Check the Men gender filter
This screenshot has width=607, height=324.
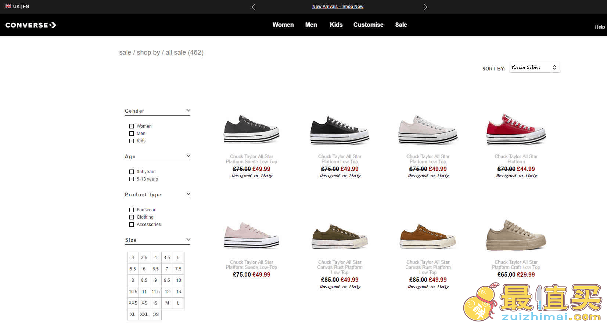[x=132, y=134]
